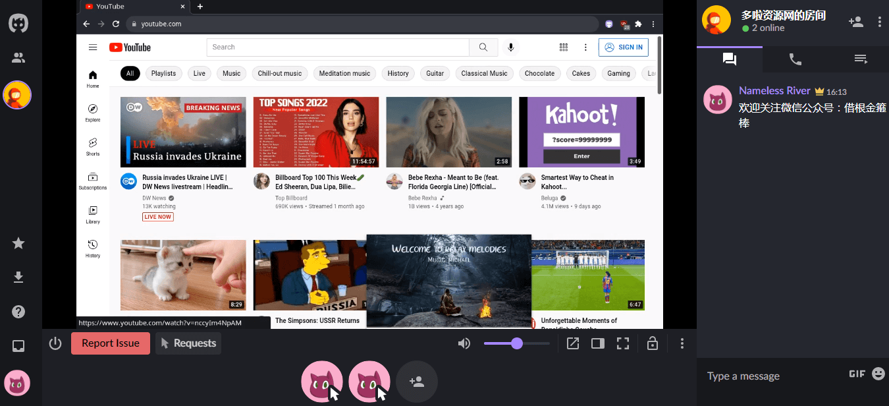
Task: Invite a user with the round add-person button
Action: [x=417, y=382]
